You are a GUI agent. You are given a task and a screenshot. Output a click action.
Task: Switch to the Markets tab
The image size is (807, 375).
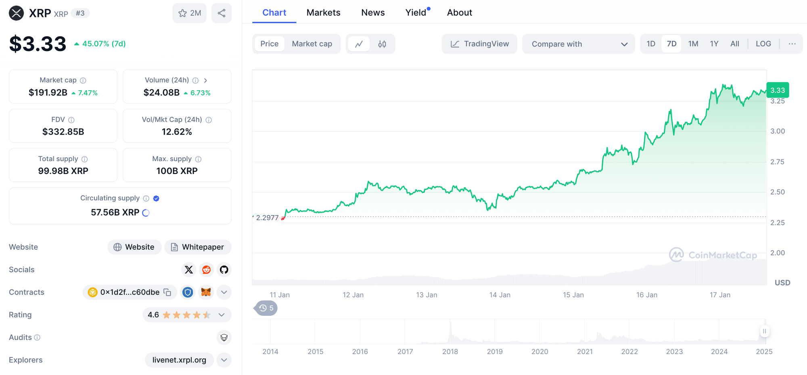tap(323, 12)
